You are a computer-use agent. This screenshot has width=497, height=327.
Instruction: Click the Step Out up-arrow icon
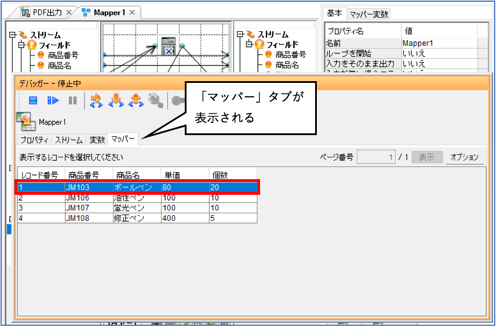pyautogui.click(x=136, y=100)
